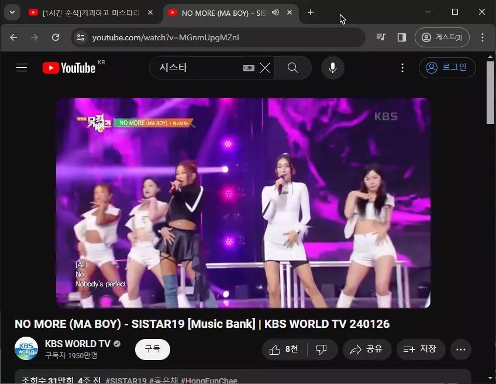The width and height of the screenshot is (496, 384).
Task: Open the KBS WORLD TV channel avatar
Action: click(26, 348)
